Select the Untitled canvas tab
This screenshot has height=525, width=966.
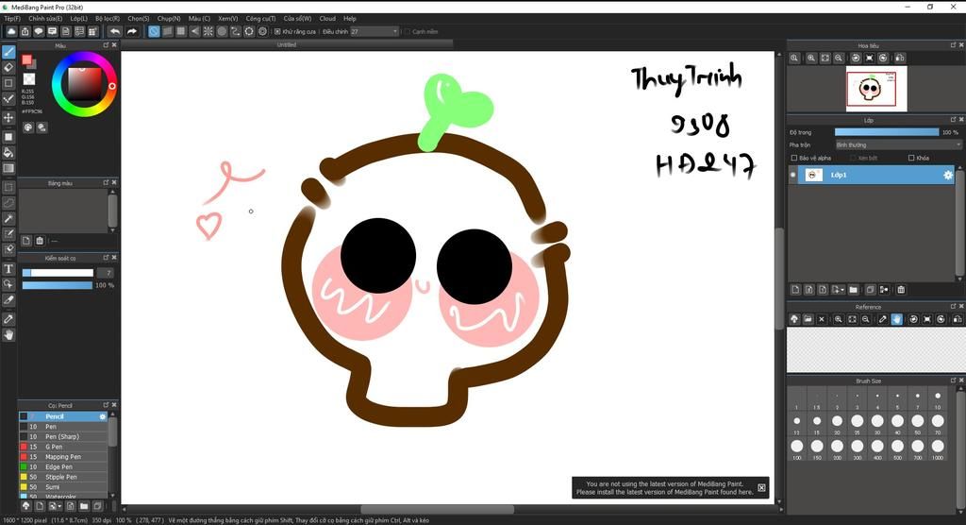287,44
